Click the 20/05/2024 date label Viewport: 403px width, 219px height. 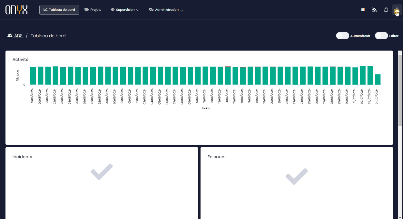pos(40,96)
